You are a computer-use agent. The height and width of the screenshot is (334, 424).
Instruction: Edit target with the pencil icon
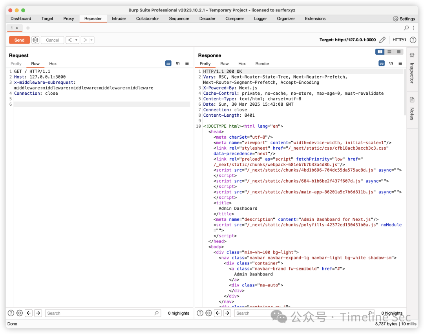pos(382,40)
